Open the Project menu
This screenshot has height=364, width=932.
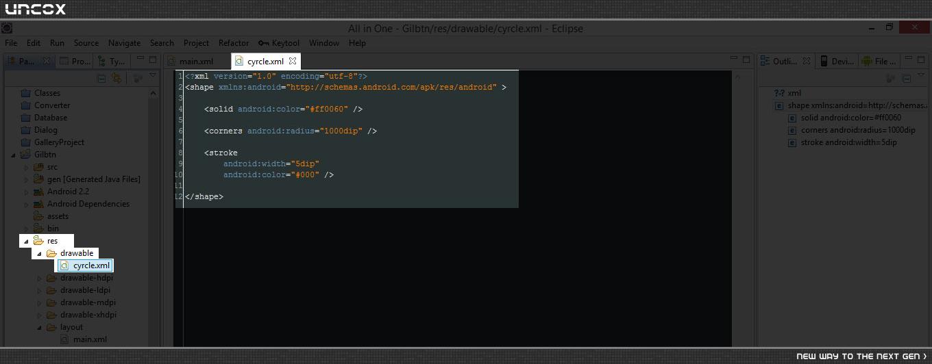[196, 42]
